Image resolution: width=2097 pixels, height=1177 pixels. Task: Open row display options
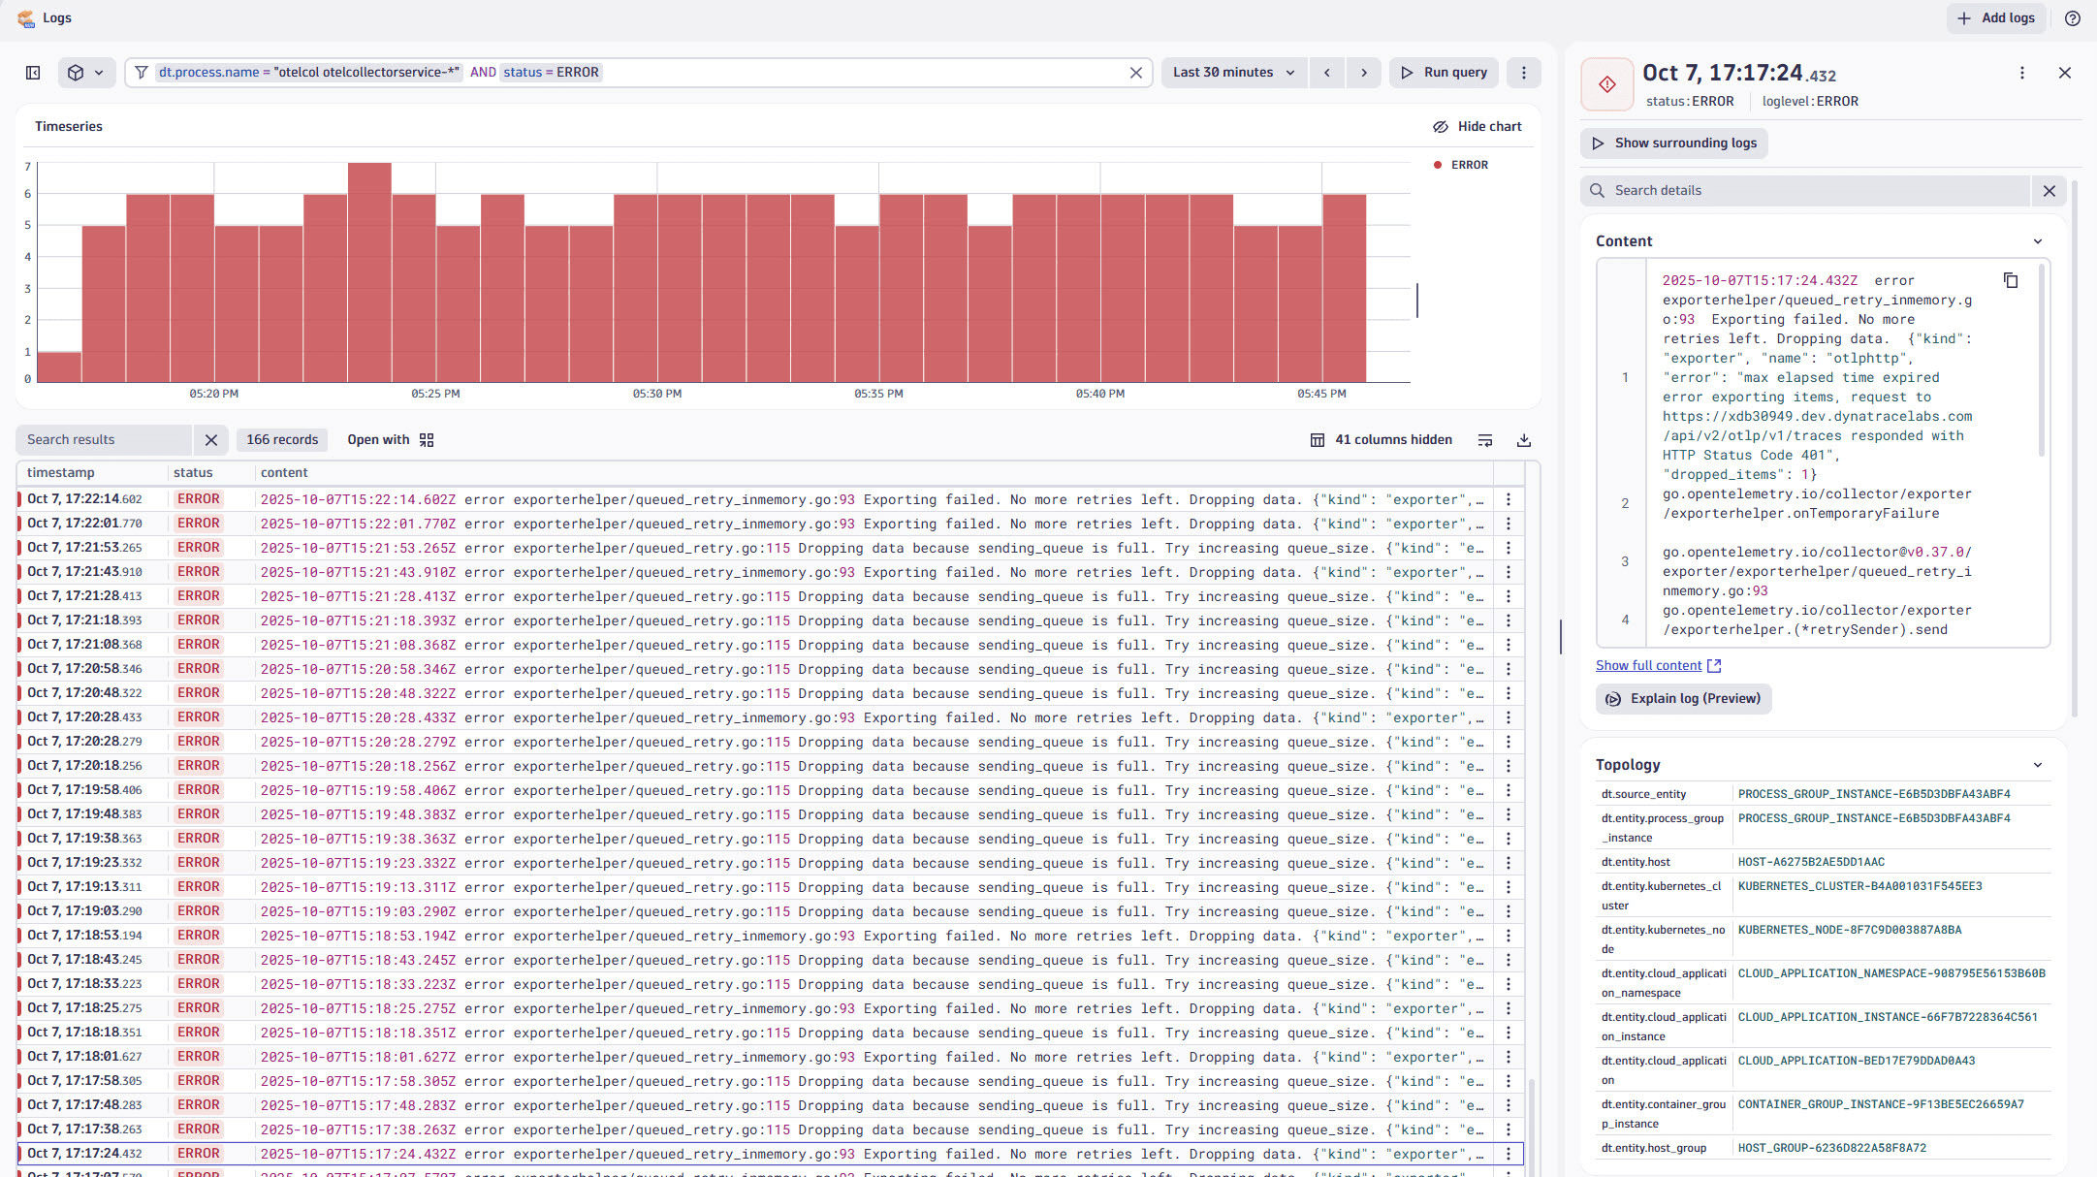[x=1485, y=439]
